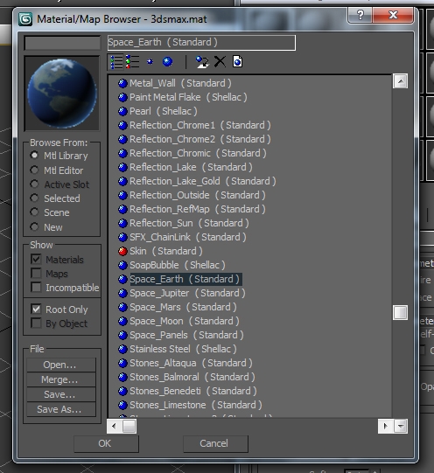Viewport: 434px width, 473px height.
Task: Click Merge... file button
Action: tap(61, 379)
